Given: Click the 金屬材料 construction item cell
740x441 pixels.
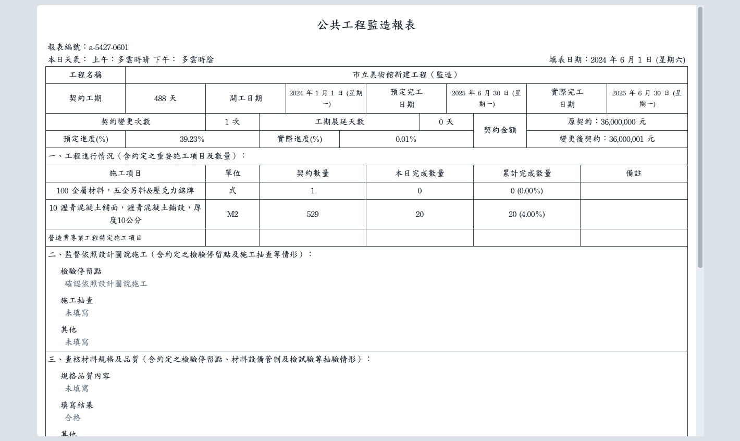Looking at the screenshot, I should (x=125, y=191).
